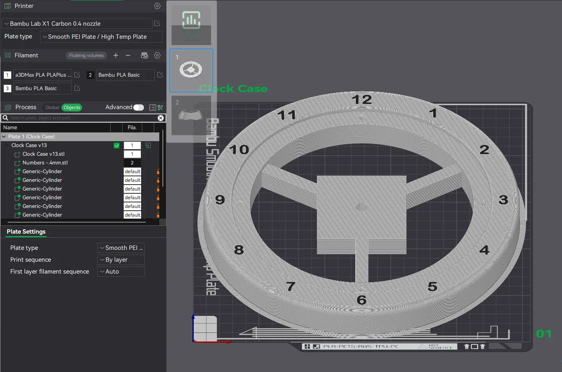Change First layer filament sequence from Auto
The width and height of the screenshot is (562, 372).
(121, 271)
